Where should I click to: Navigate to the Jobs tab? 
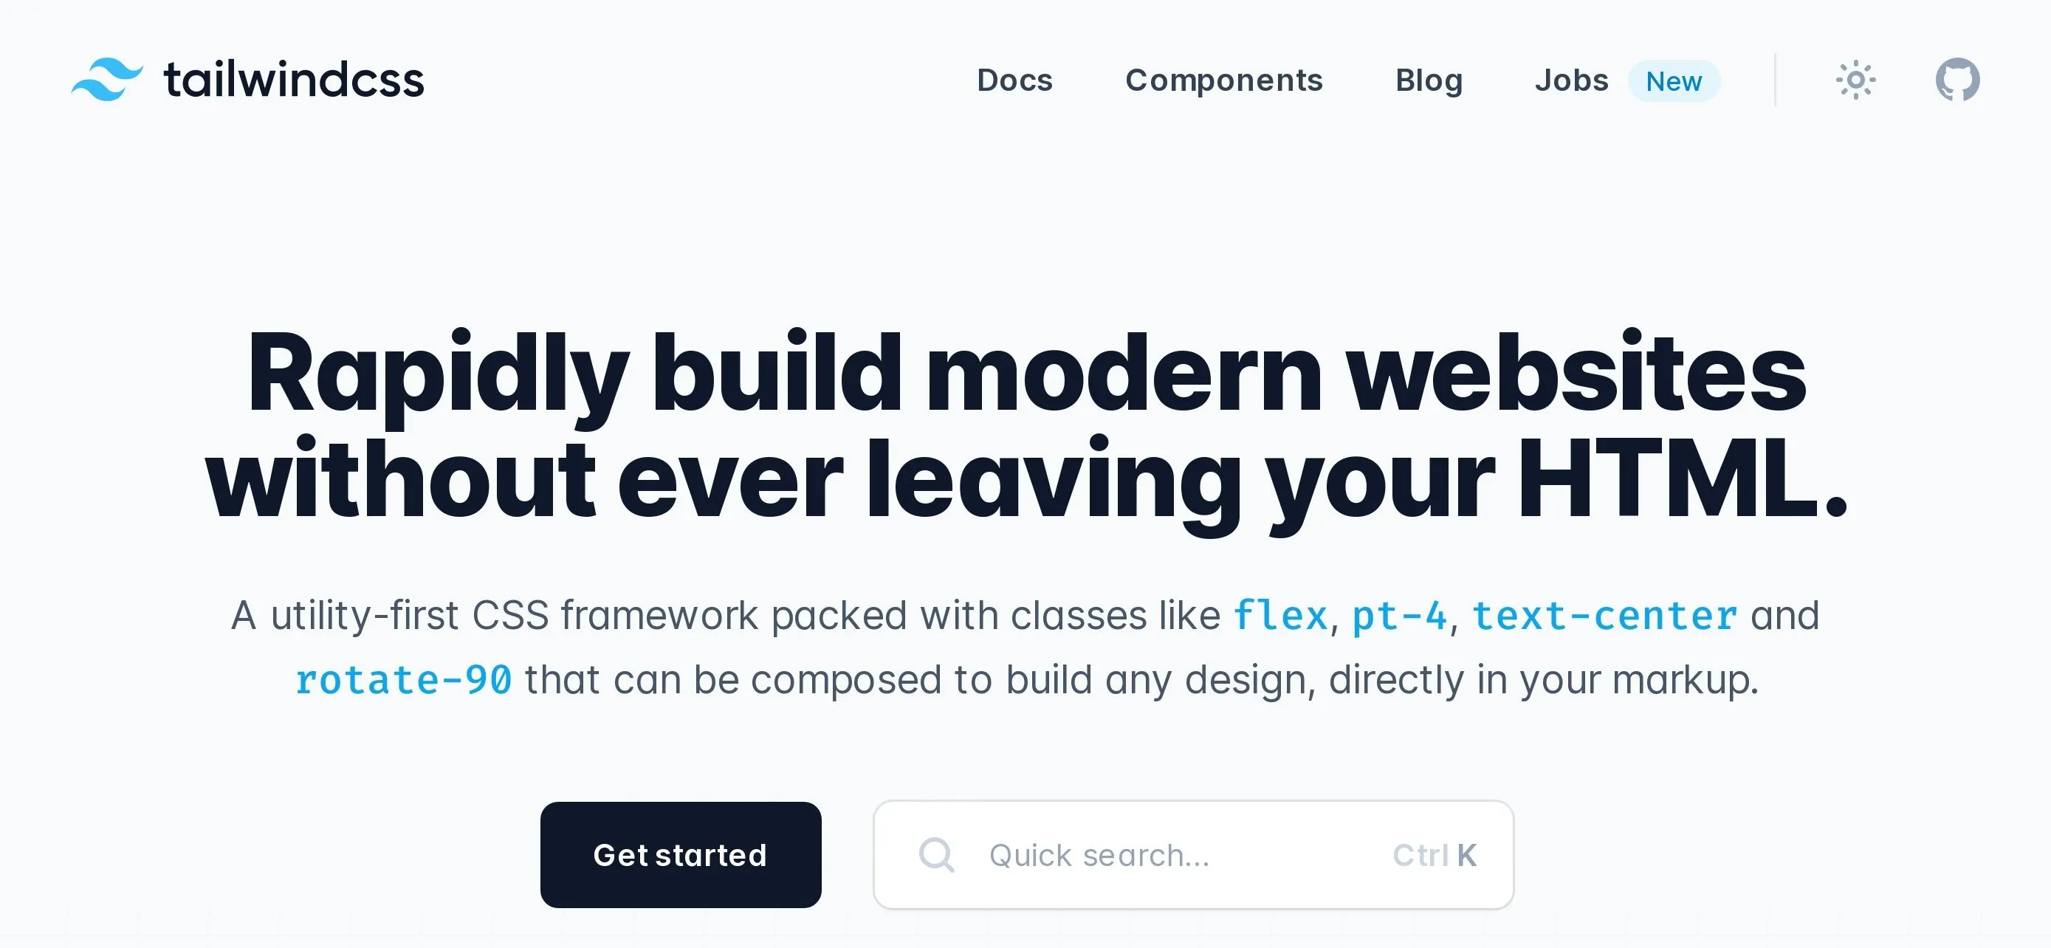pos(1571,80)
